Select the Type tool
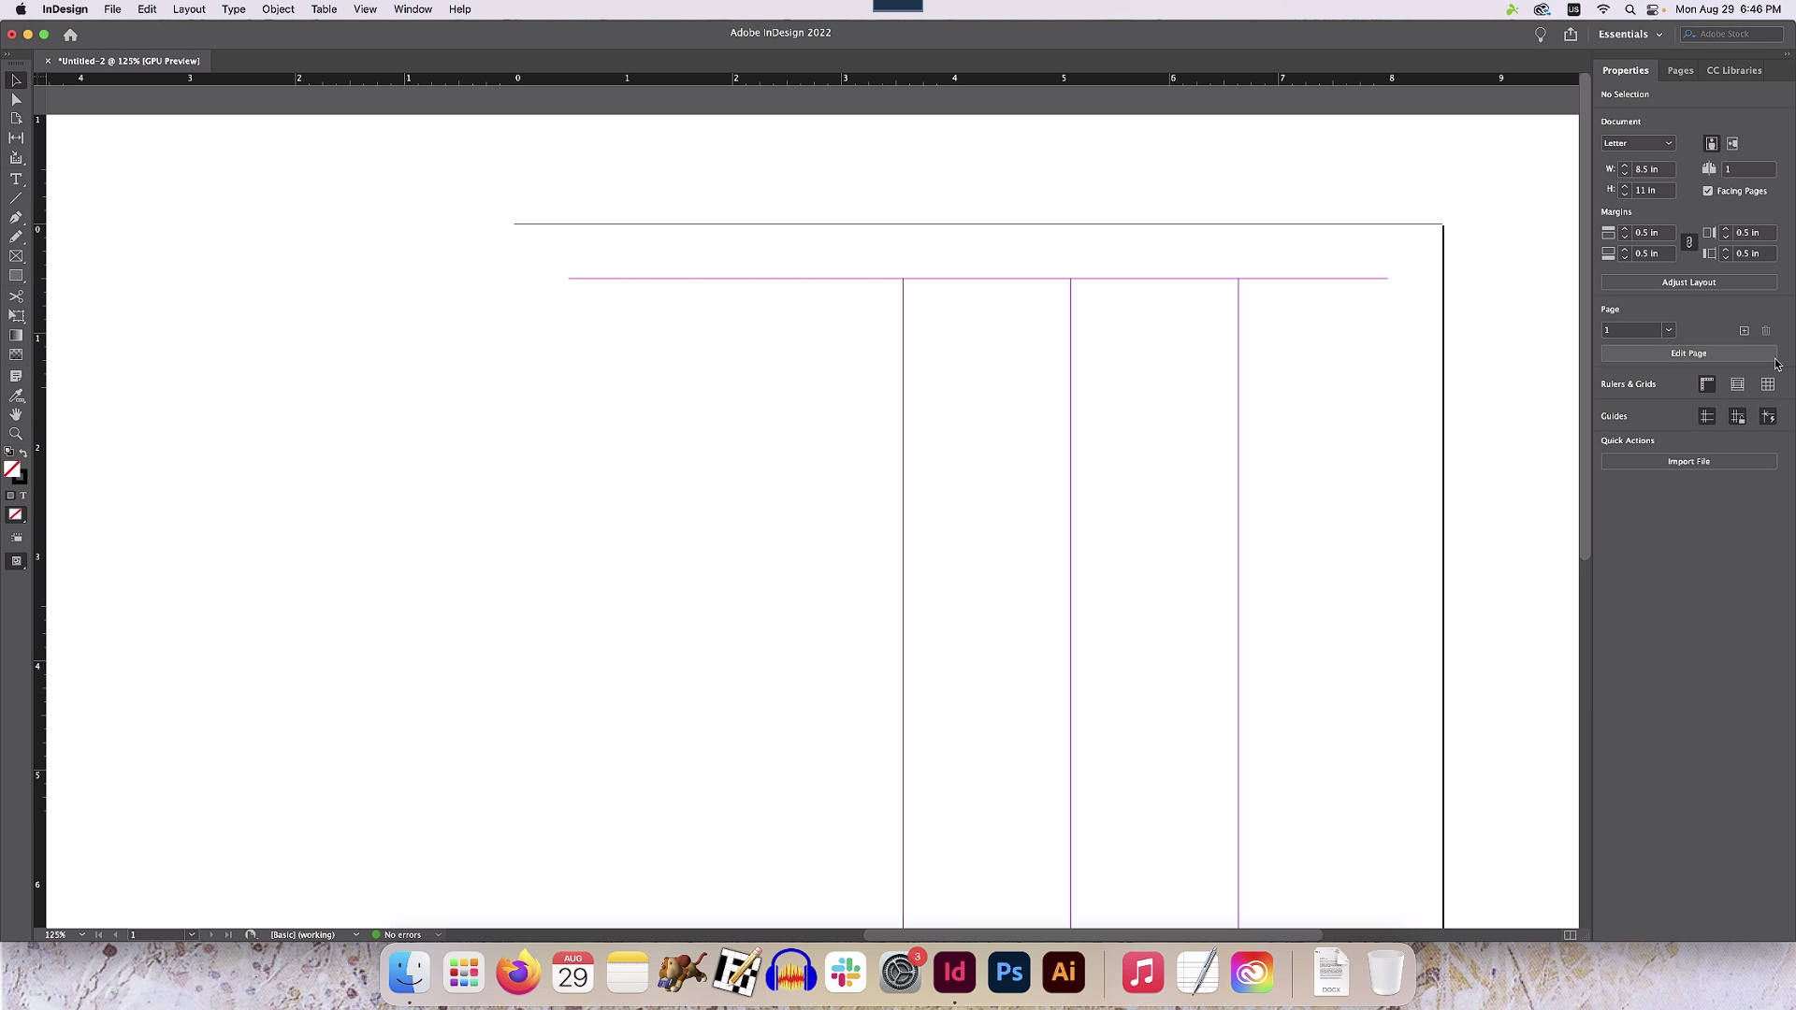The width and height of the screenshot is (1796, 1010). tap(16, 180)
